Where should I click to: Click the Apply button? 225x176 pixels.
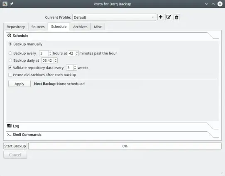[x=20, y=84]
